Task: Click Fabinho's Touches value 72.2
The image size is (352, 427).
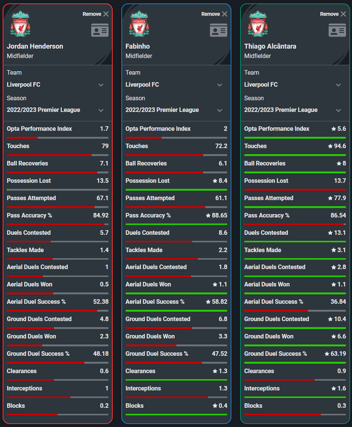Action: pyautogui.click(x=221, y=146)
